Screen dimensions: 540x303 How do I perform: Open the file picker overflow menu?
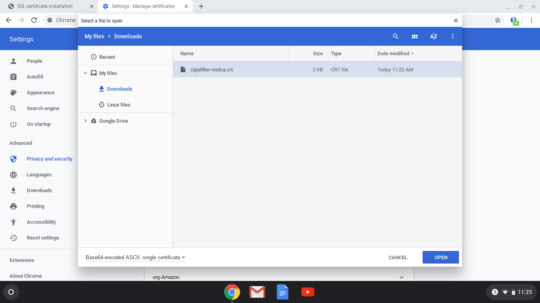452,36
